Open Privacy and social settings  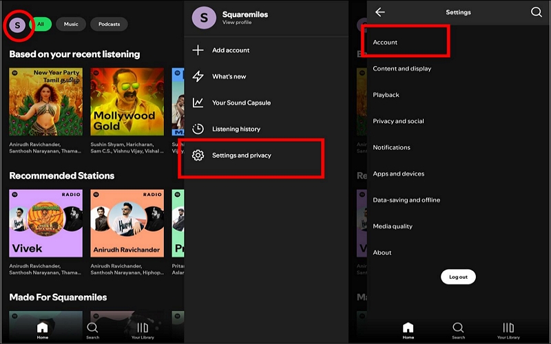click(458, 121)
